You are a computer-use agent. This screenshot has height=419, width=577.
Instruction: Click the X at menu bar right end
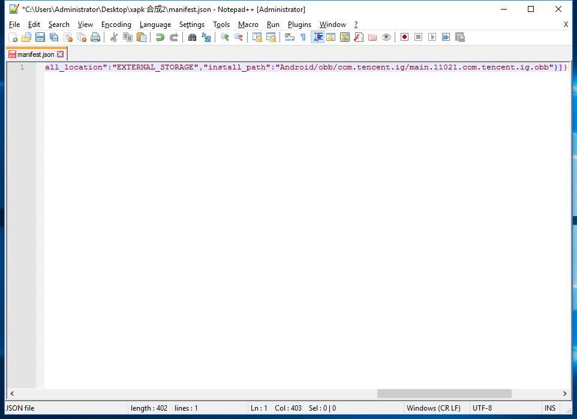566,24
